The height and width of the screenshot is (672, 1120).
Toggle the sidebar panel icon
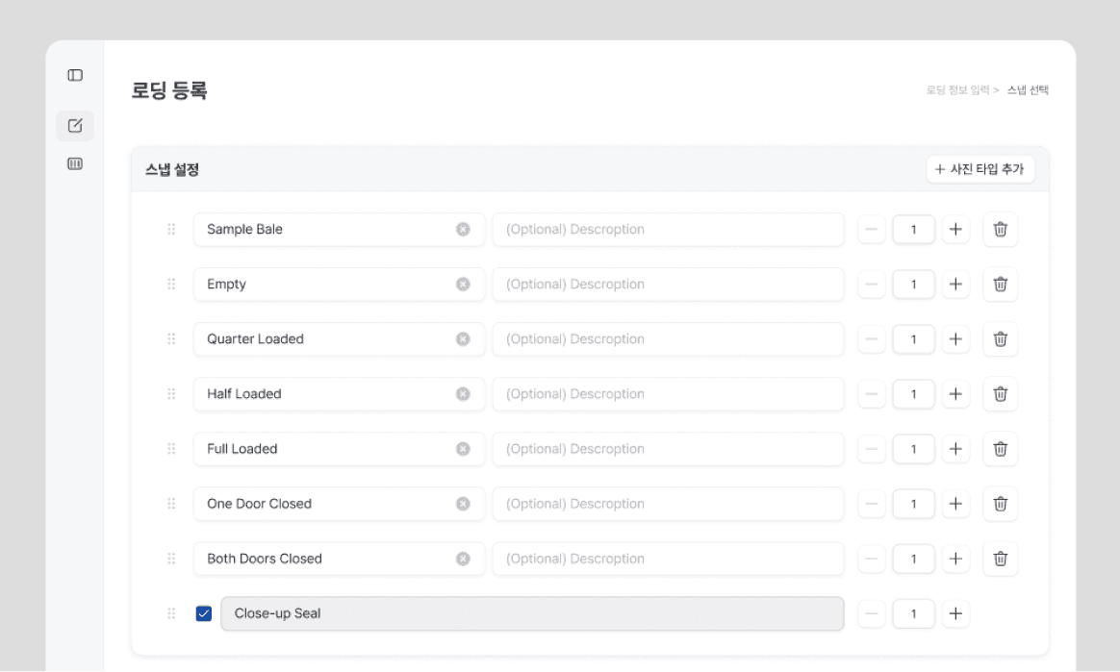click(75, 75)
